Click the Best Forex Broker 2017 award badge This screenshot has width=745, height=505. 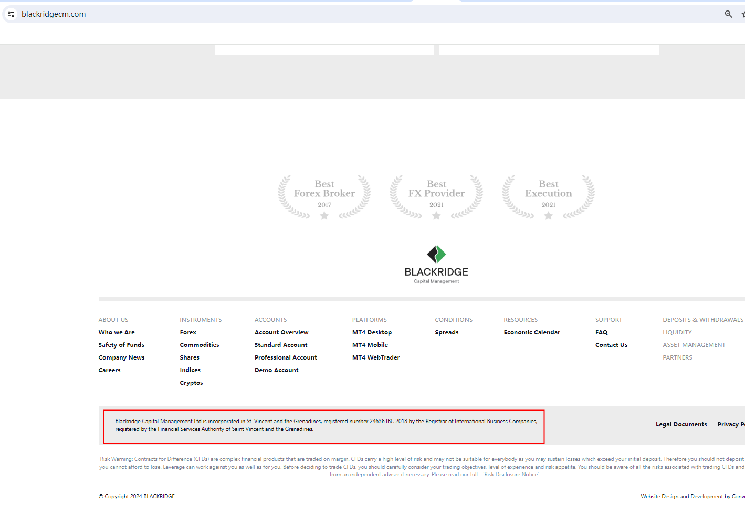(324, 197)
